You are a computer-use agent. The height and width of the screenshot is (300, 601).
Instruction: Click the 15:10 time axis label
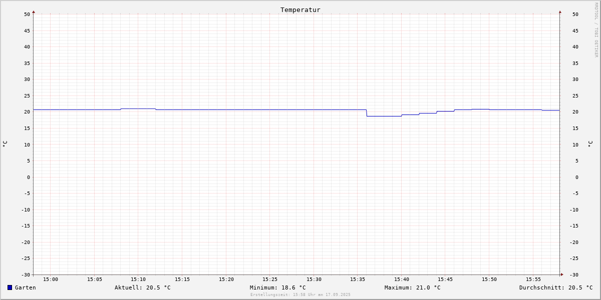[x=138, y=279]
